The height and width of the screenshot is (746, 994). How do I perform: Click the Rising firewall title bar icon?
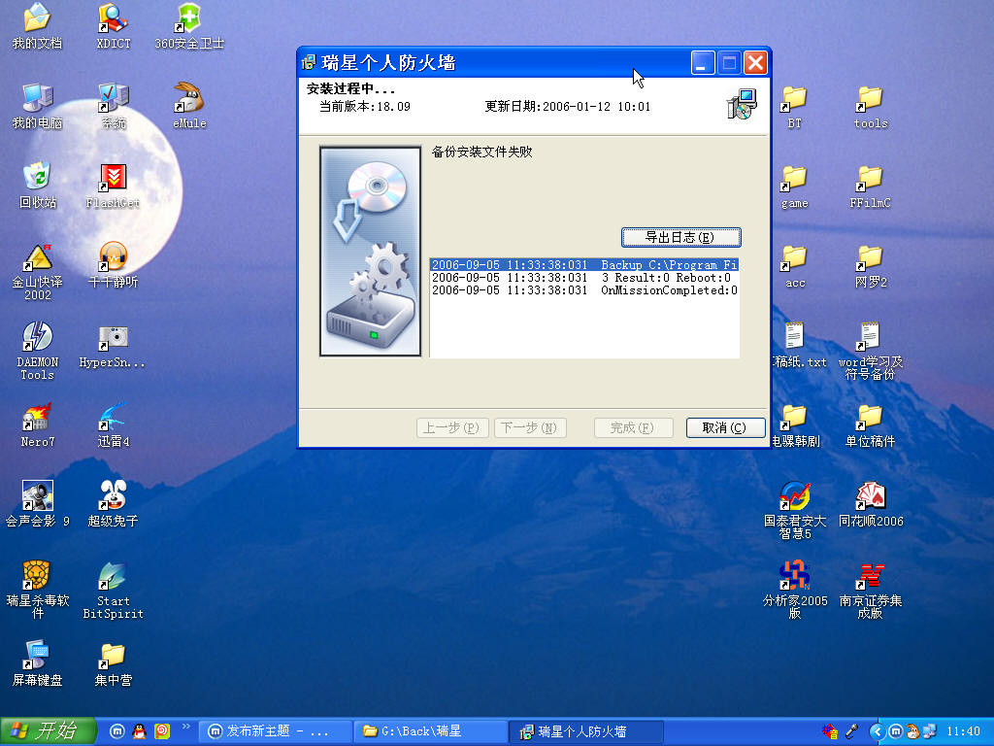(x=309, y=62)
